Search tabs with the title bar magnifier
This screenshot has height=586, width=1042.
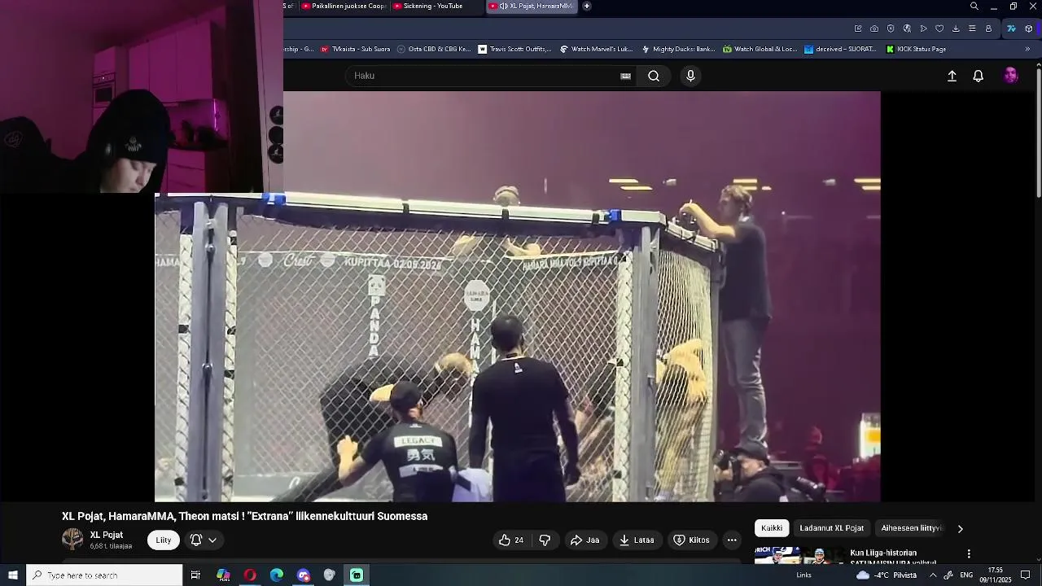pyautogui.click(x=974, y=7)
